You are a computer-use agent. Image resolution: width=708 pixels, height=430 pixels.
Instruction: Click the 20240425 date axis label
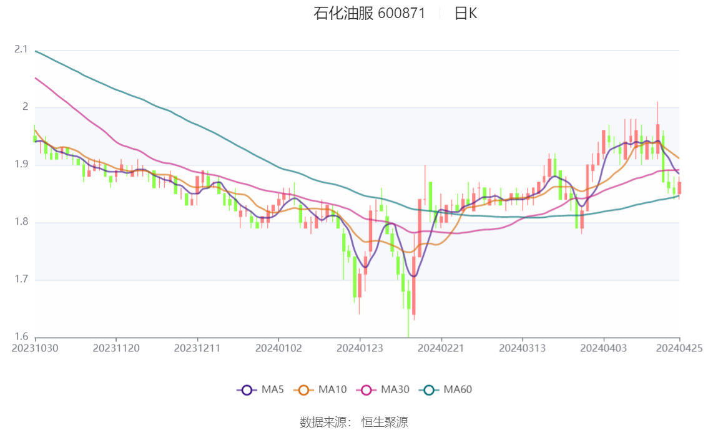[679, 348]
